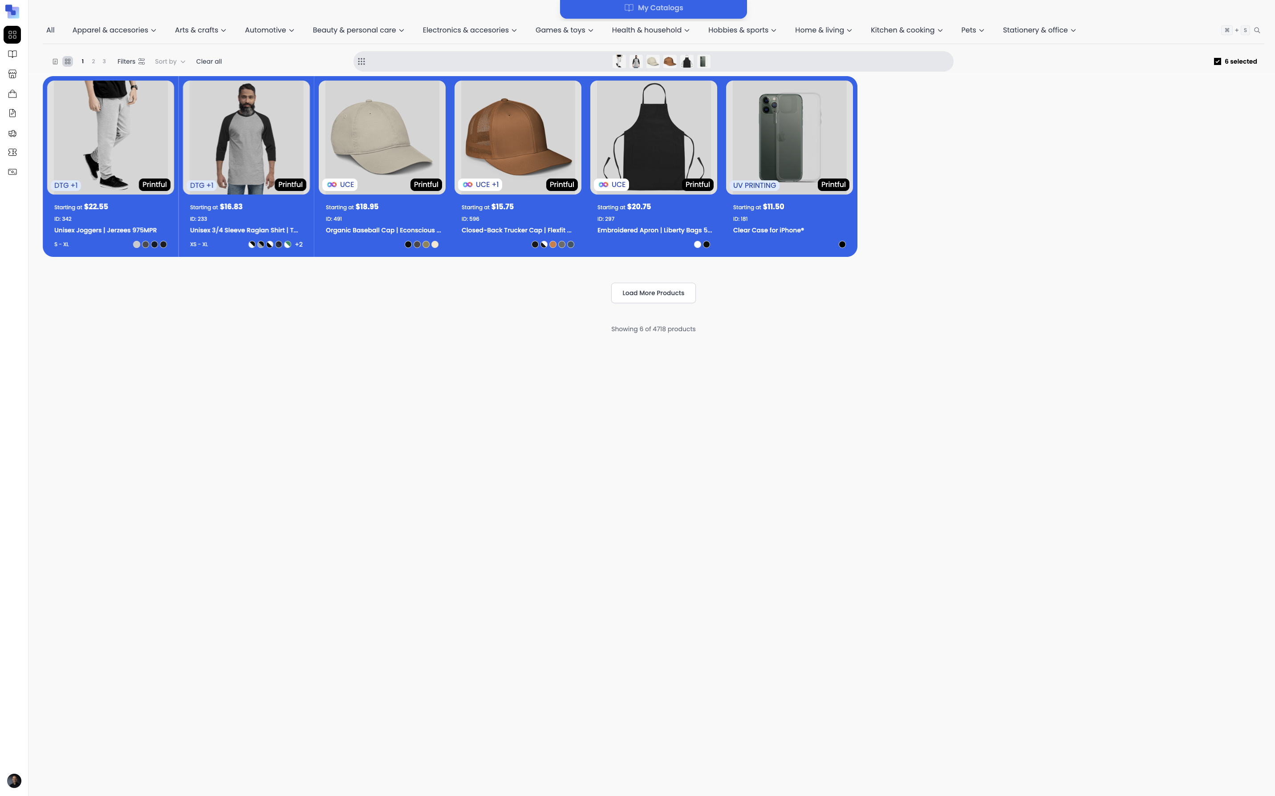Click the Load More Products button
1275x796 pixels.
coord(653,292)
